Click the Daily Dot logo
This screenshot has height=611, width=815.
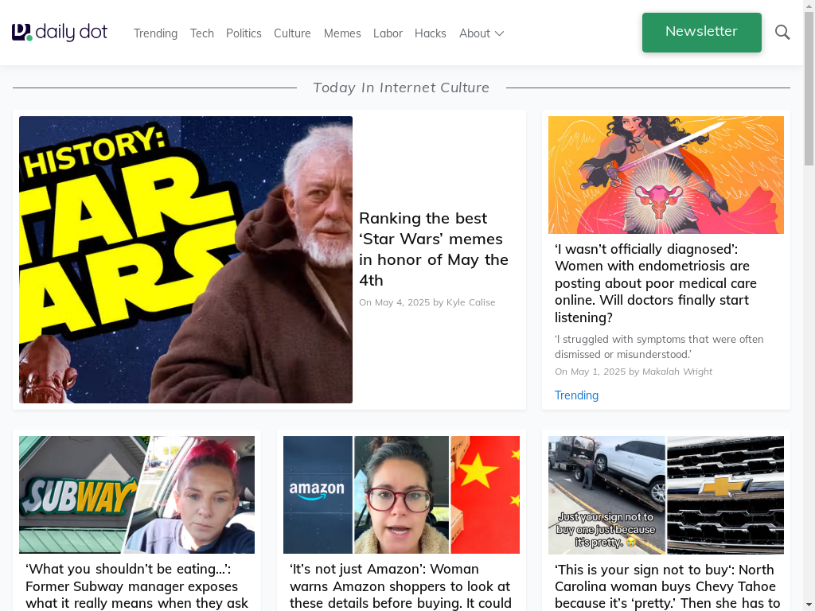tap(60, 33)
